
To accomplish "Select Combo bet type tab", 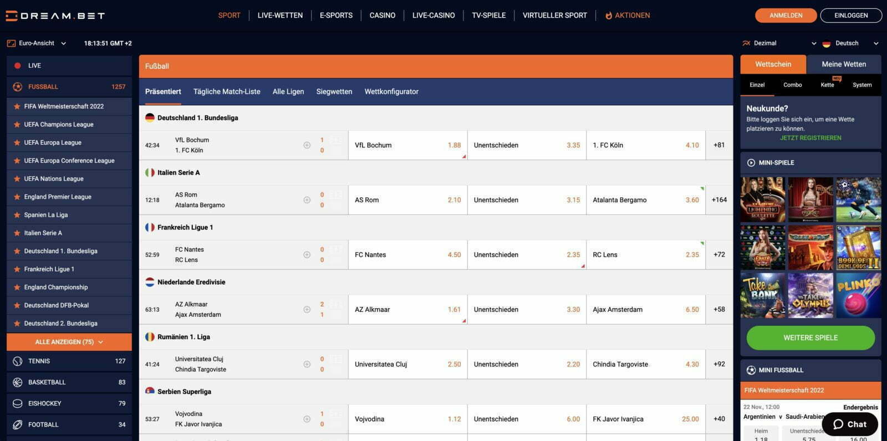I will point(793,85).
